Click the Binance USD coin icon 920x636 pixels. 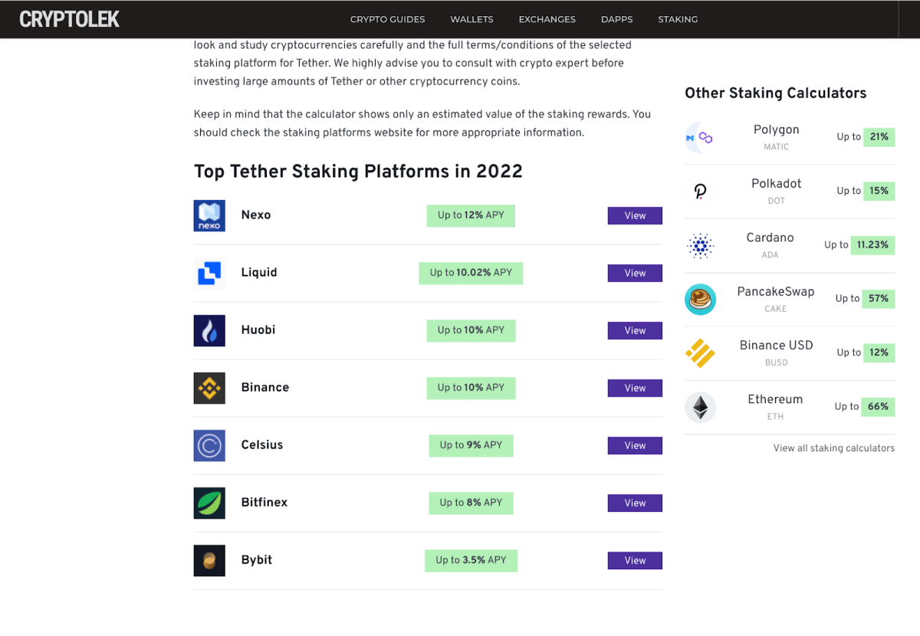coord(700,353)
